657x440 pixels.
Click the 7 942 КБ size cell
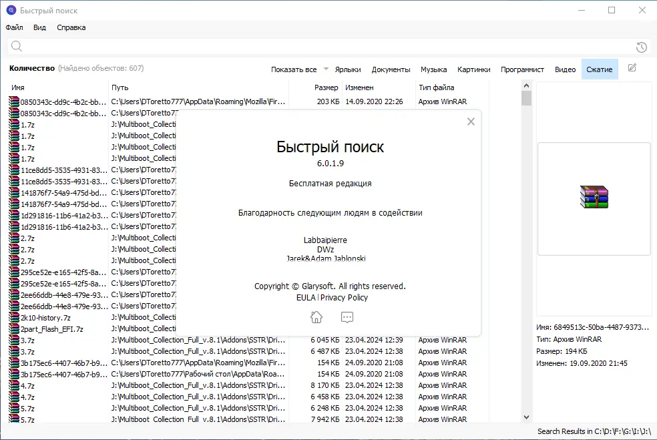pyautogui.click(x=325, y=419)
